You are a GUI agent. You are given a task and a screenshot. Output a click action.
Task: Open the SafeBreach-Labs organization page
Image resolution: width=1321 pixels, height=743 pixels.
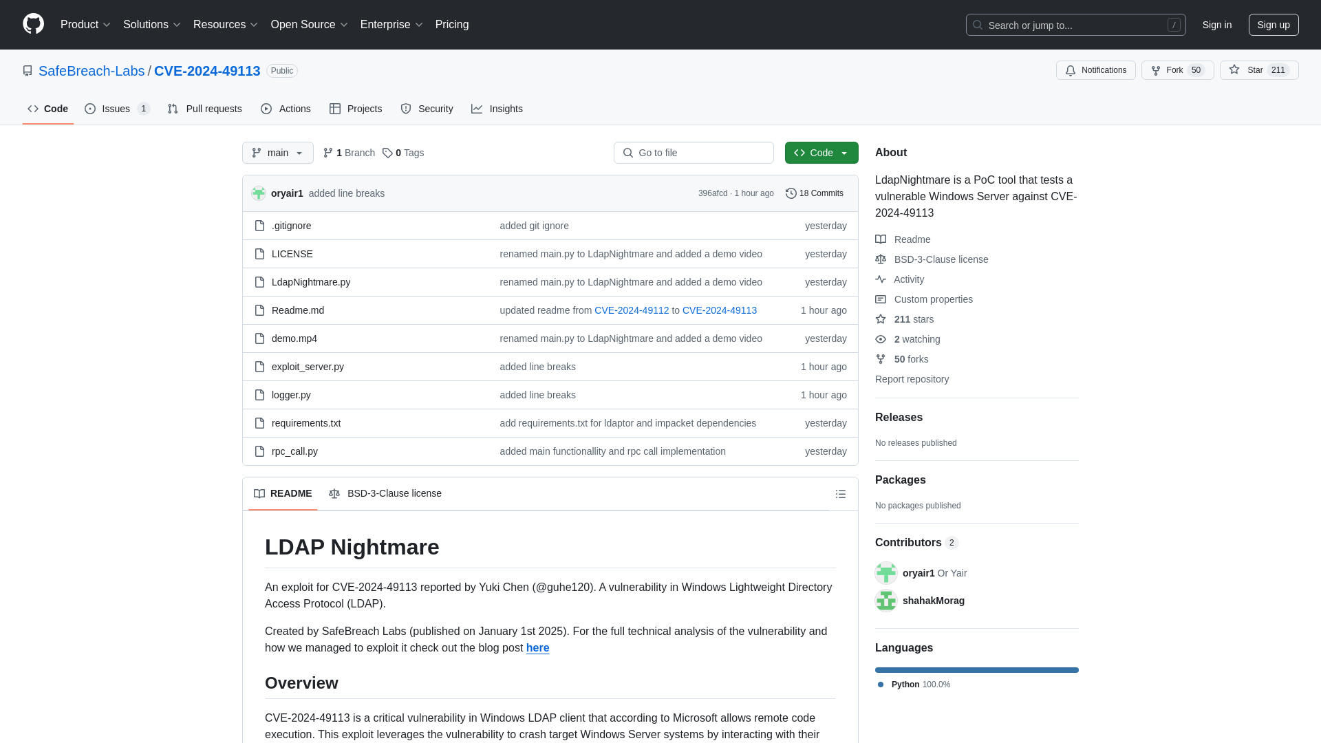[x=92, y=71]
